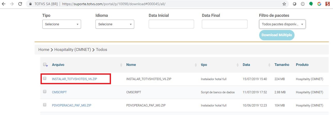
Task: Click 'Hospitality (CMNET)' product in the 104 MB row
Action: tap(310, 105)
